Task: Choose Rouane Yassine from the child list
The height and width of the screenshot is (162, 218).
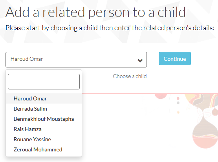Action: pyautogui.click(x=44, y=139)
